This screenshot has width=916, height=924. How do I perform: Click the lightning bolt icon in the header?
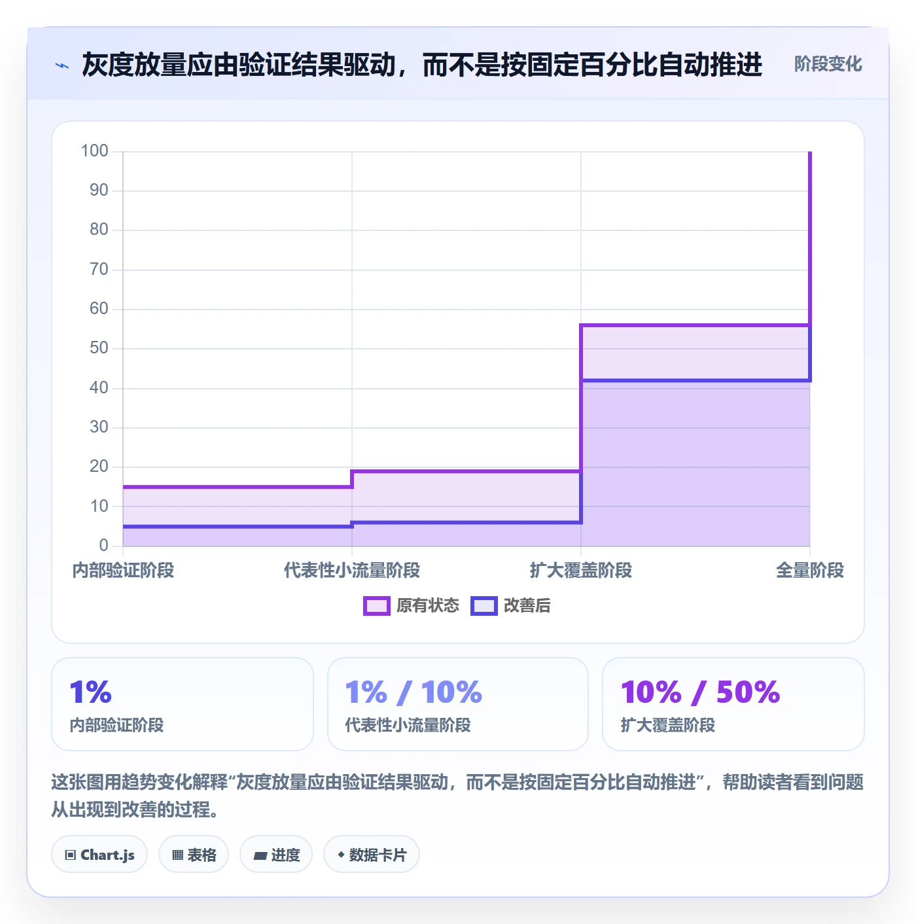(x=62, y=65)
